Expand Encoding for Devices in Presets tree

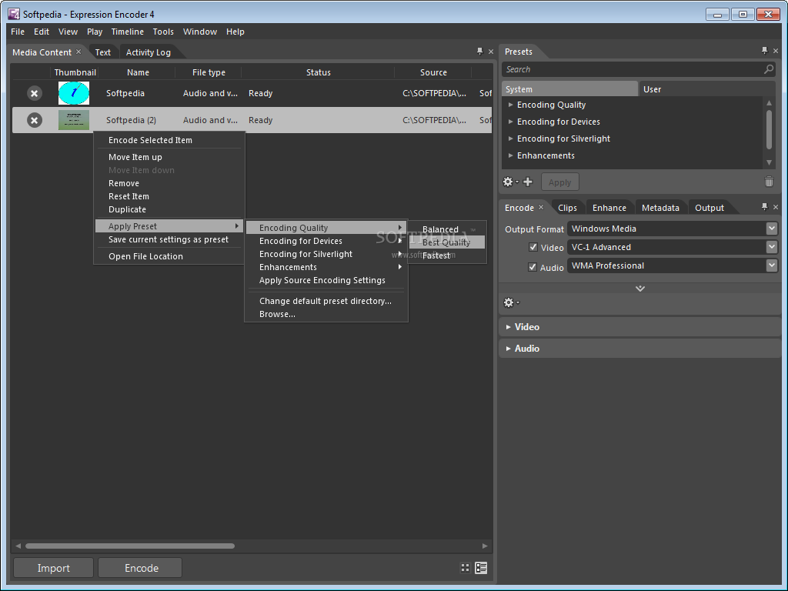[x=511, y=122]
